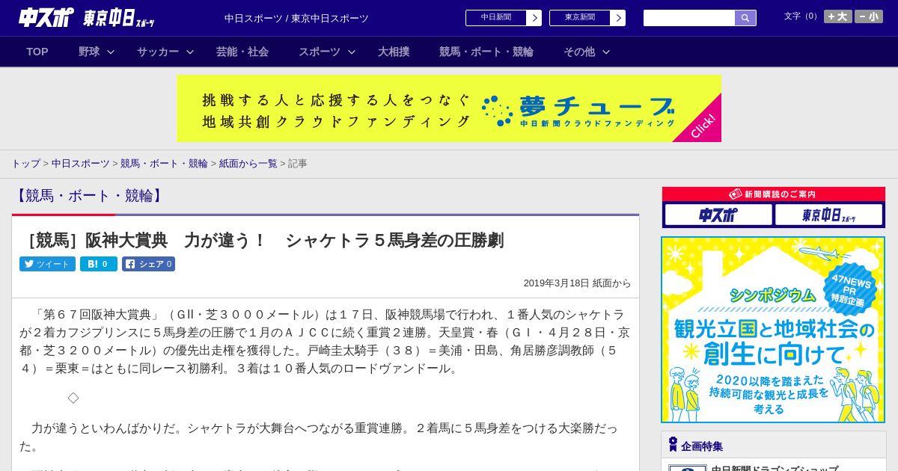Image resolution: width=898 pixels, height=471 pixels.
Task: Expand スポーツ dropdown chevron
Action: click(x=352, y=52)
